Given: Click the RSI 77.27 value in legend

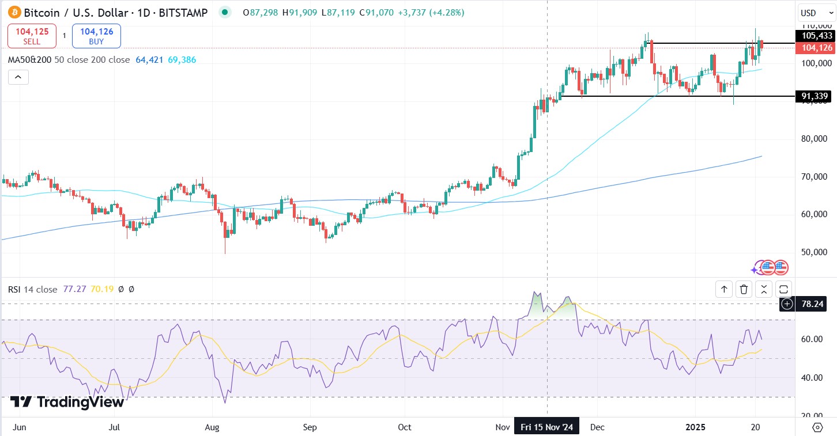Looking at the screenshot, I should tap(73, 289).
